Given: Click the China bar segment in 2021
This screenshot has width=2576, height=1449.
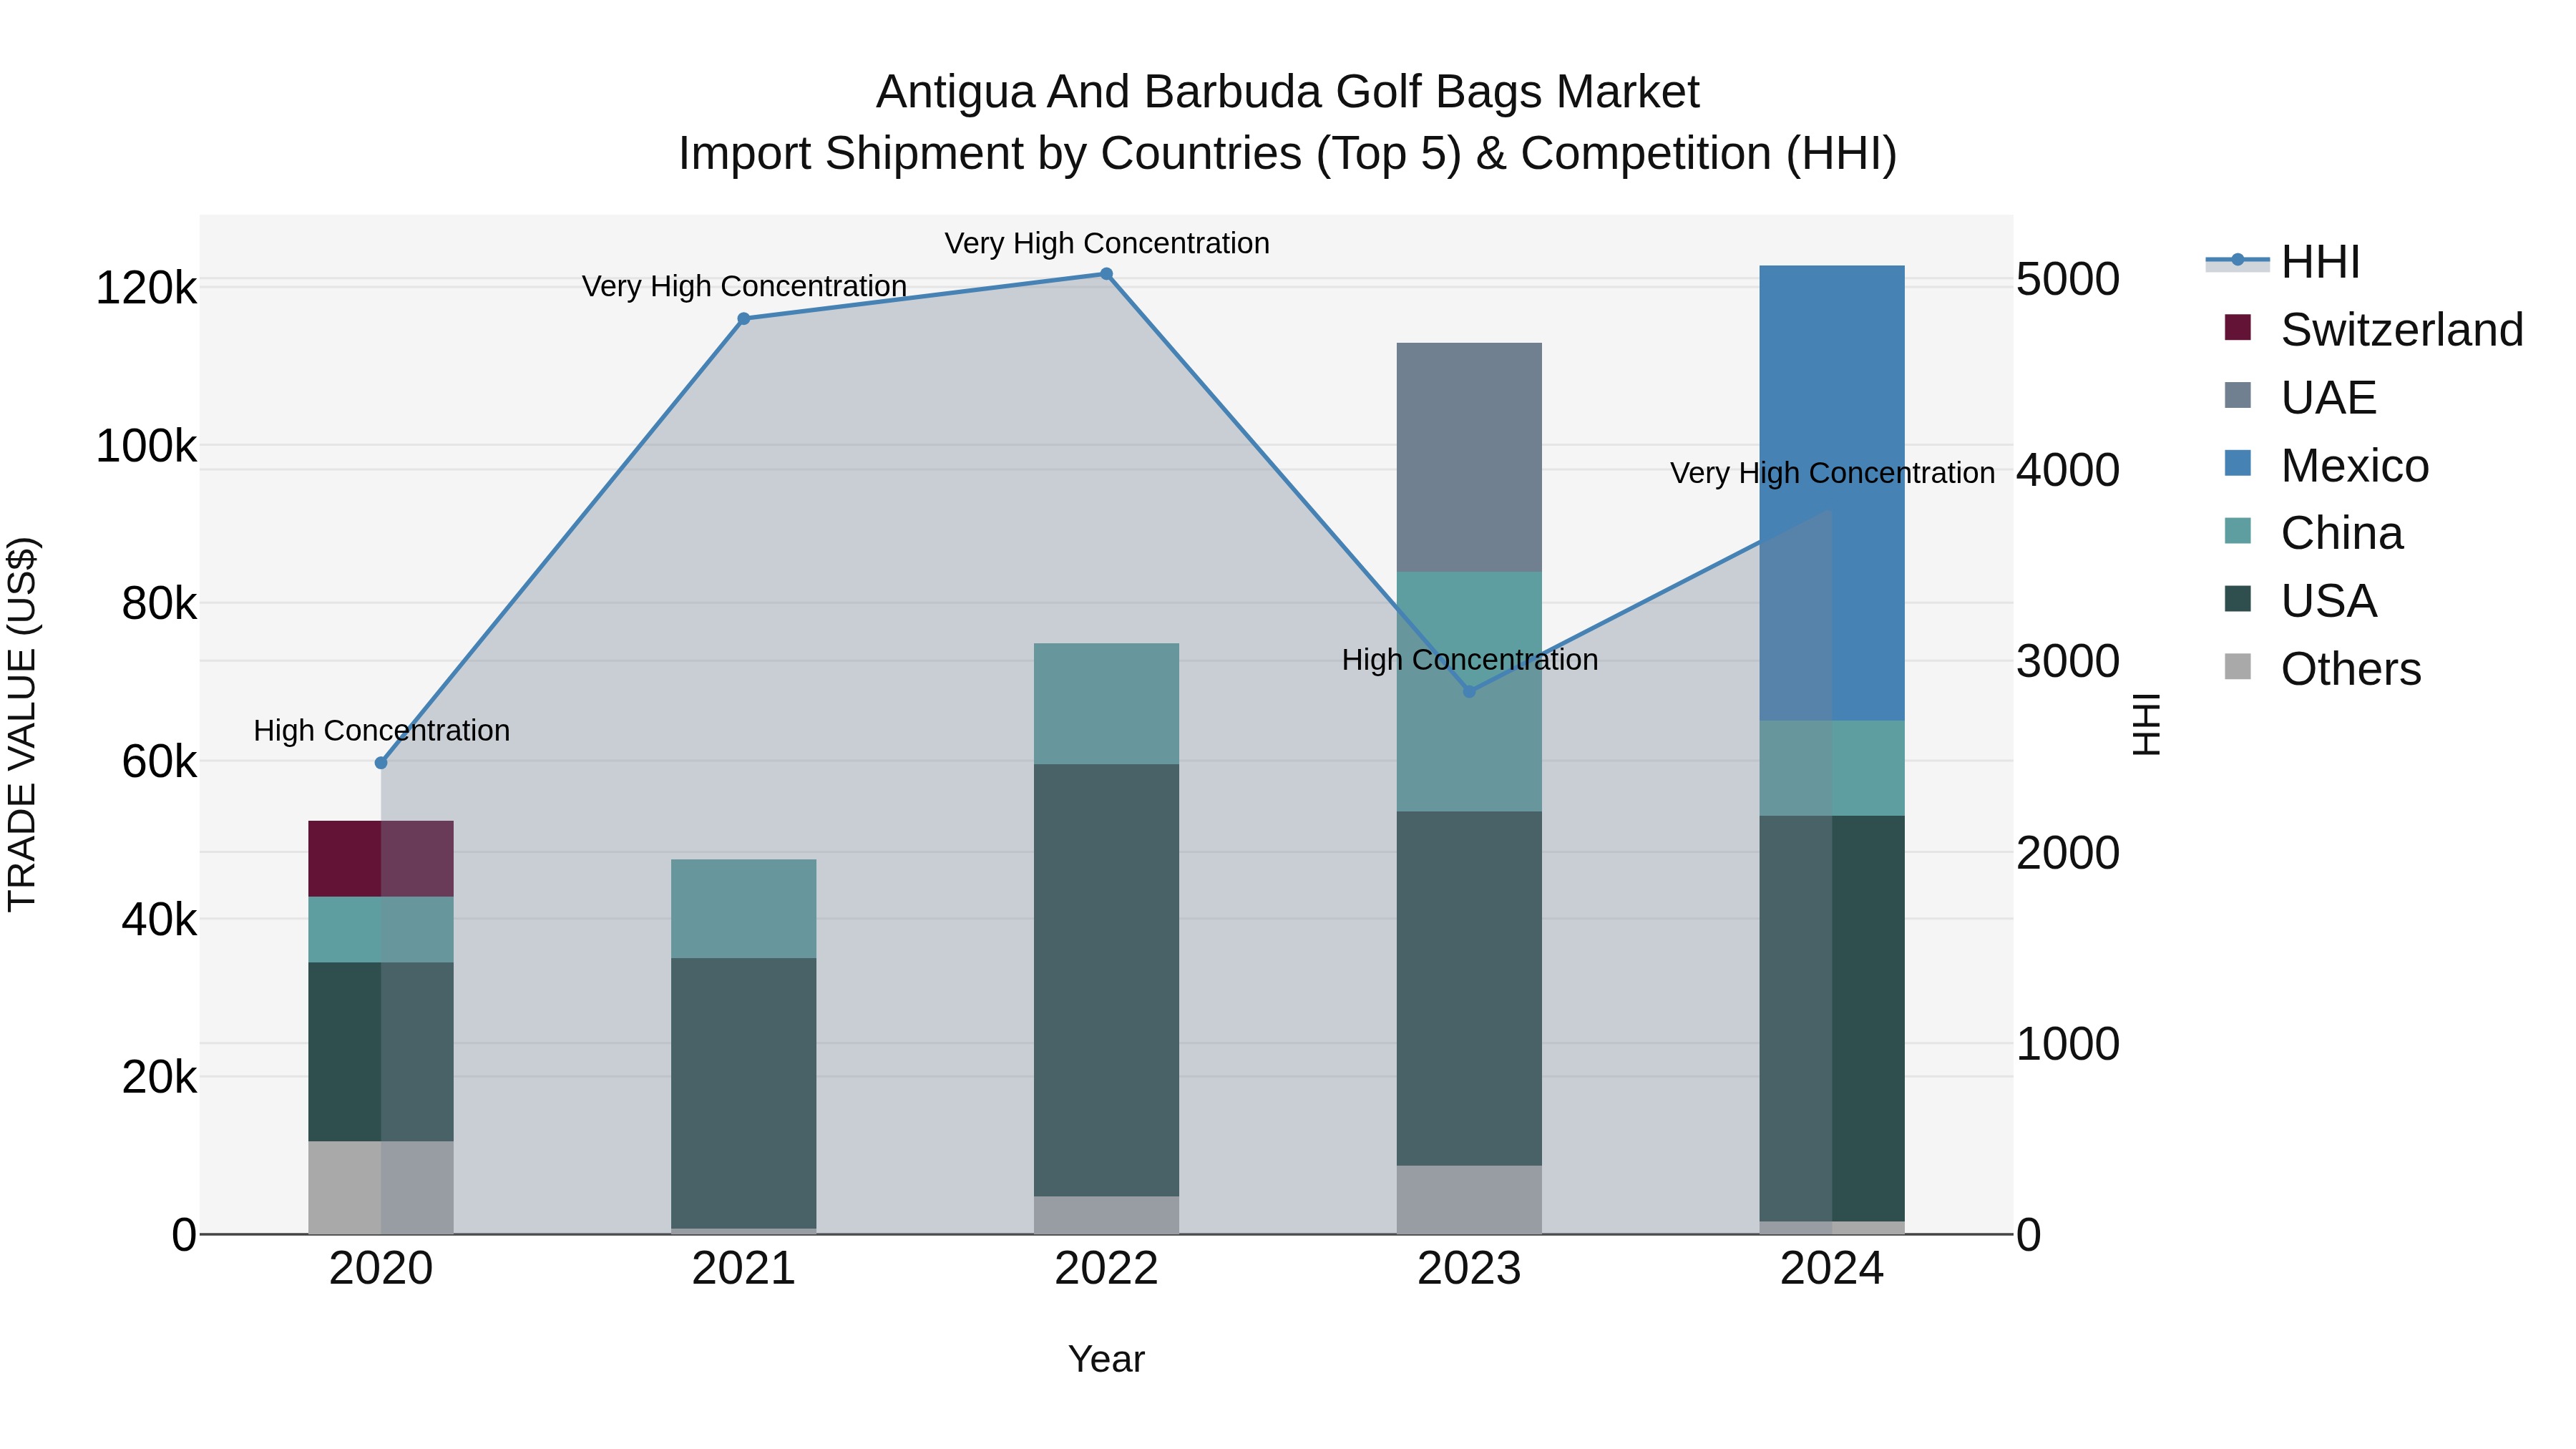Looking at the screenshot, I should [744, 909].
